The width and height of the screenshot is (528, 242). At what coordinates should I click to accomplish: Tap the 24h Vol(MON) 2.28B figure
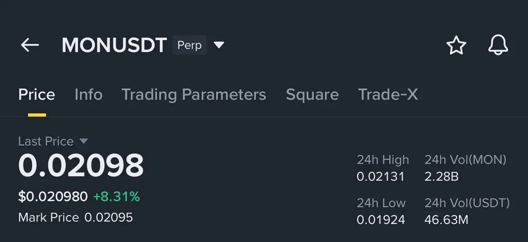point(441,177)
